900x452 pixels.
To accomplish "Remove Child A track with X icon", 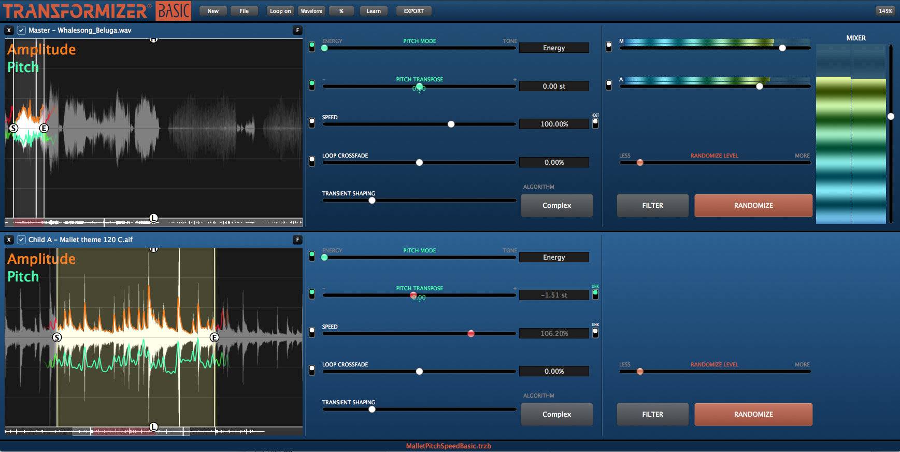I will point(9,239).
